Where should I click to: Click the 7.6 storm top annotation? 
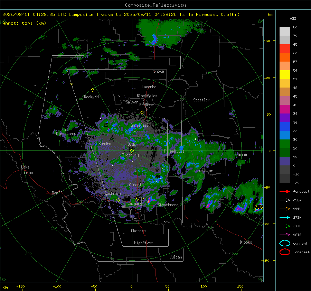[x=258, y=207]
